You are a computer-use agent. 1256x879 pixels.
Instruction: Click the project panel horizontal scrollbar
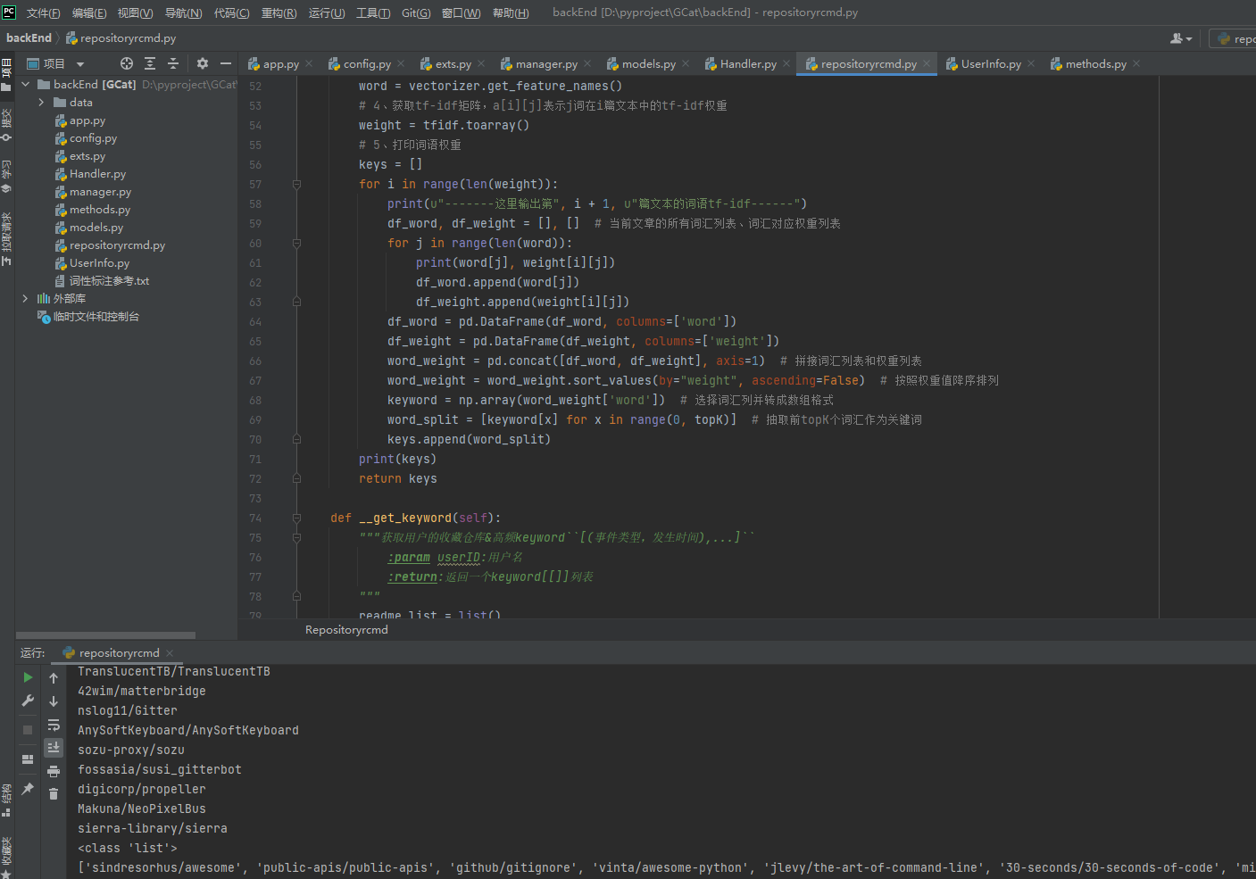[x=105, y=635]
